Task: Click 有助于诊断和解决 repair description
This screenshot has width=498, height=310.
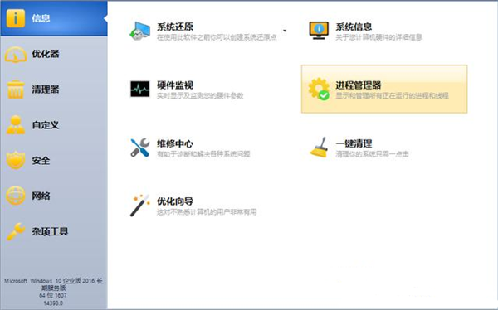Action: (x=203, y=154)
